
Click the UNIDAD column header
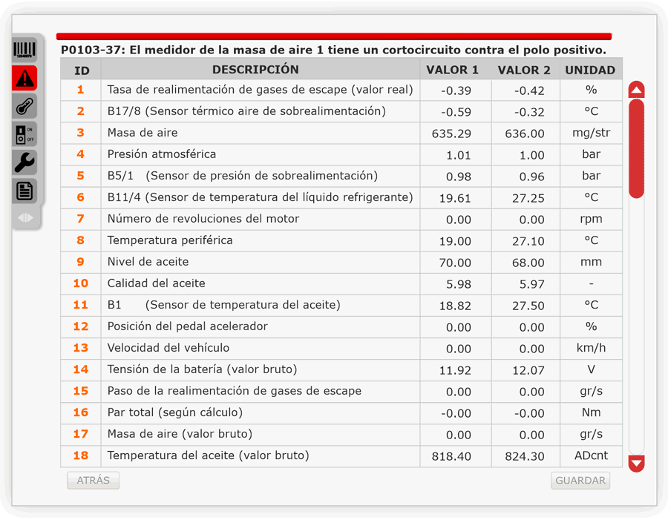pos(591,70)
